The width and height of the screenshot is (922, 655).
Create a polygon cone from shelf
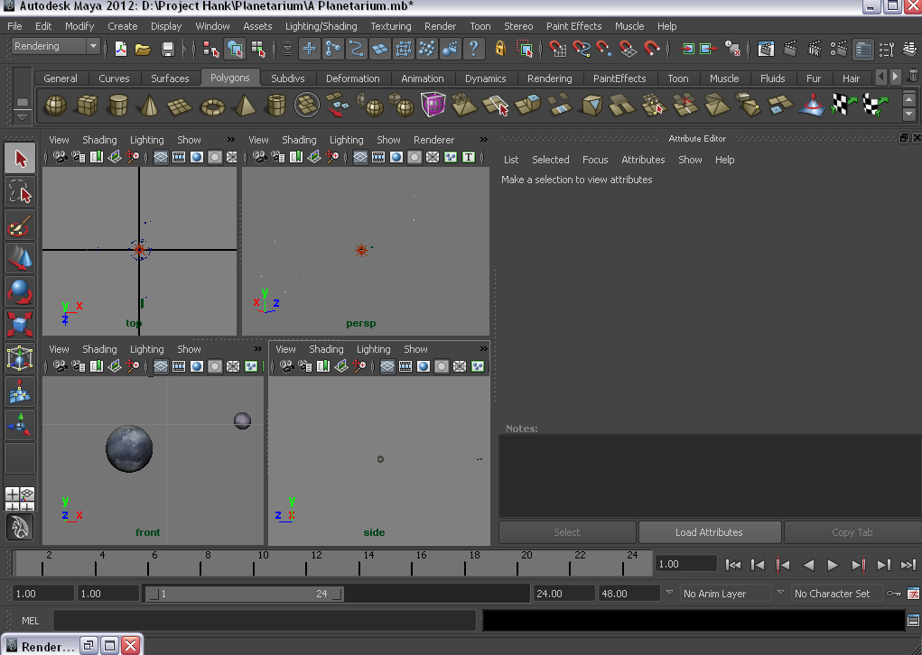[x=149, y=106]
